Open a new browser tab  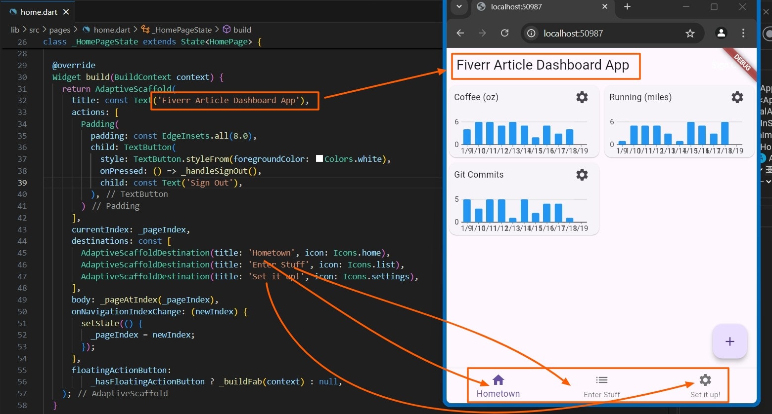[627, 7]
